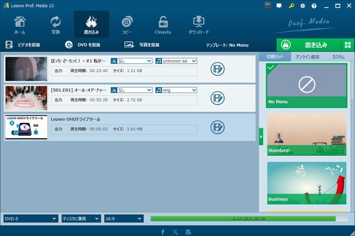Click the duration 00:23:40
This screenshot has height=236, width=355.
coord(99,71)
